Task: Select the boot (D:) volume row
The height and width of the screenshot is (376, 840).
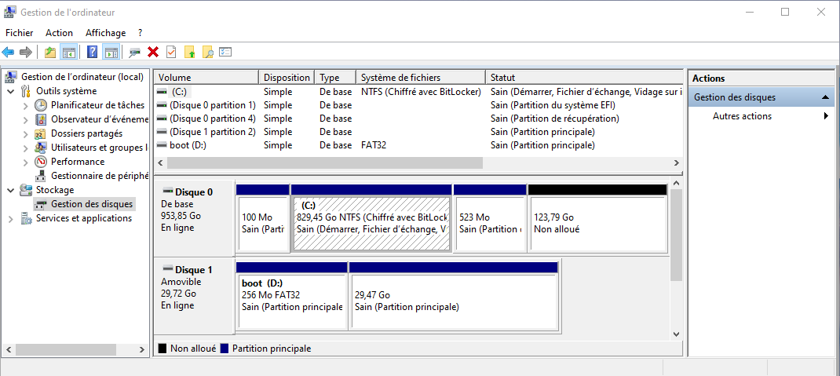Action: (x=419, y=145)
